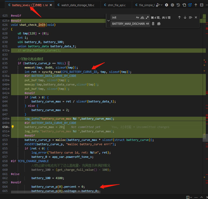Click memset call on line 636
Image resolution: width=208 pixels, height=199 pixels.
30,67
